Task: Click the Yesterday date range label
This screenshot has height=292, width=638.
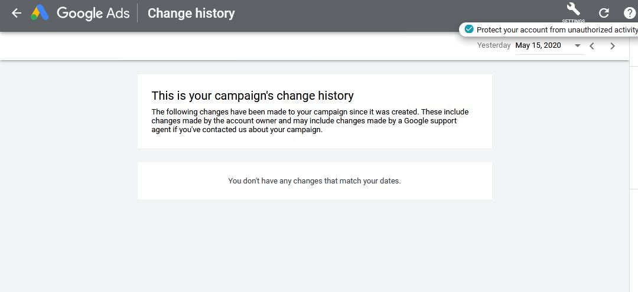Action: [494, 45]
